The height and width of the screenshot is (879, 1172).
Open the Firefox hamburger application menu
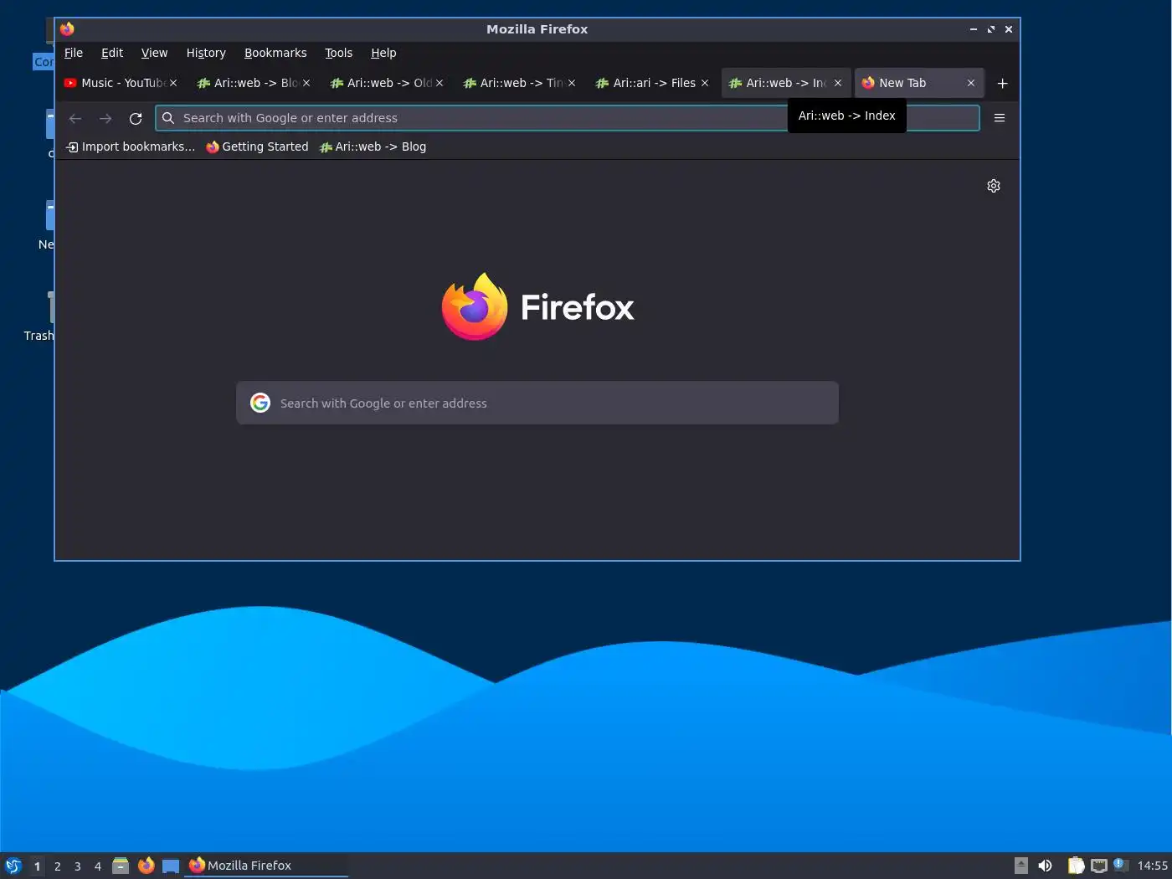click(1000, 118)
